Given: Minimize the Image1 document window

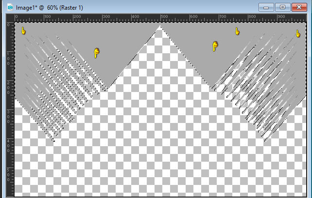Looking at the screenshot, I should 266,7.
